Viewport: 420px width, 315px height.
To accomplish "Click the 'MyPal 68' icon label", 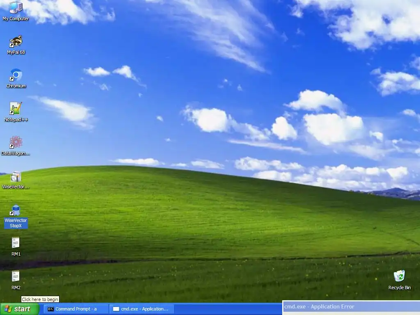I will coord(16,52).
